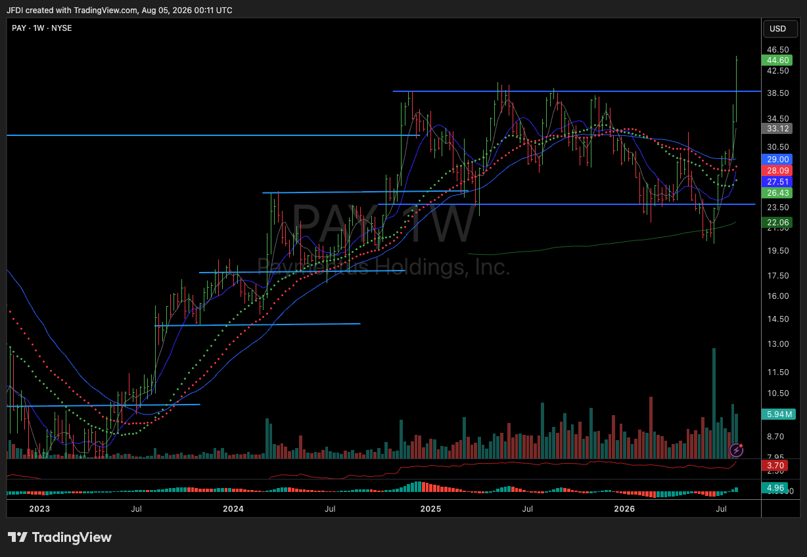
Task: Select the green 26.43 indicator label
Action: coord(777,192)
